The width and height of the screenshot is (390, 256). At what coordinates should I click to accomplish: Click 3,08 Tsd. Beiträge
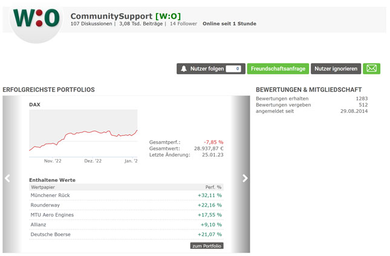pos(141,24)
